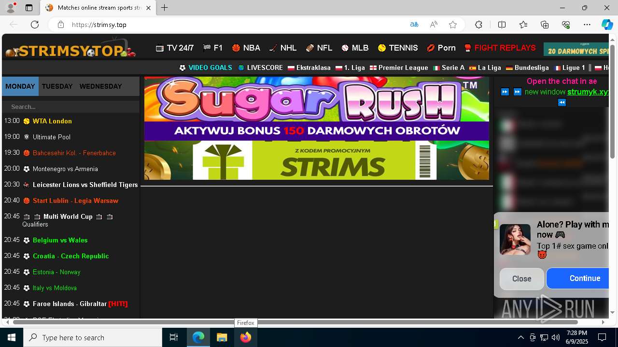618x347 pixels.
Task: Click the STRIMS promo code banner
Action: [x=317, y=160]
